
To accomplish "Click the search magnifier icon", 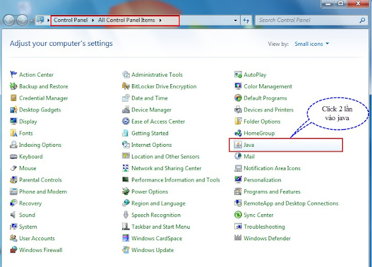I will (x=362, y=20).
